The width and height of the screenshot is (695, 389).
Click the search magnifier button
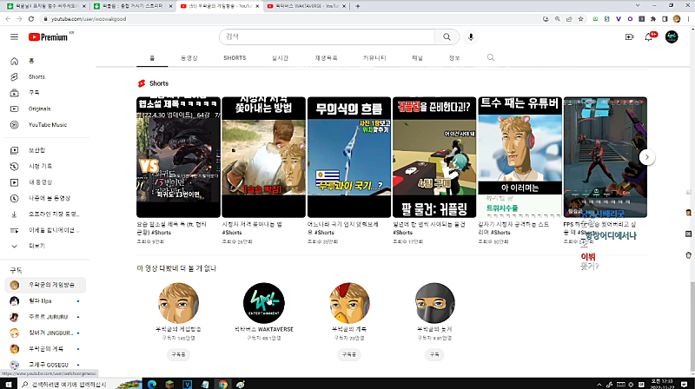(447, 37)
